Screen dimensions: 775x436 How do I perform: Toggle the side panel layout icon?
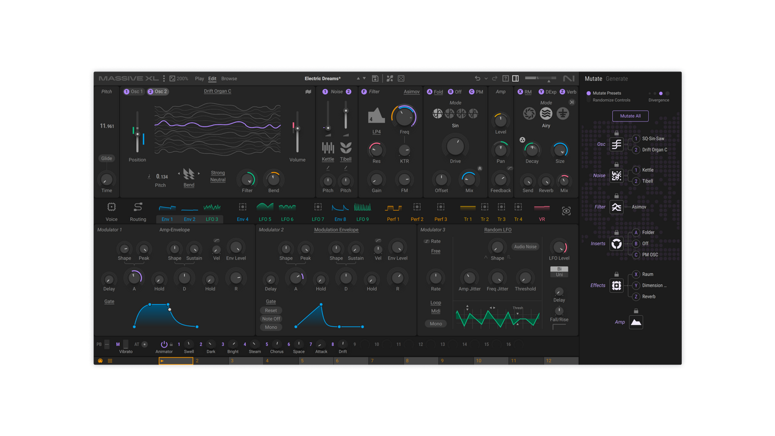515,79
